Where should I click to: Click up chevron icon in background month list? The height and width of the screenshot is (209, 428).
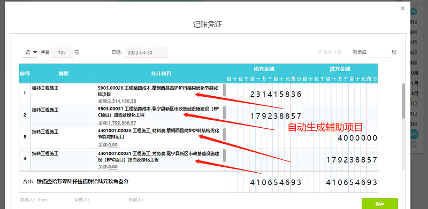click(414, 12)
